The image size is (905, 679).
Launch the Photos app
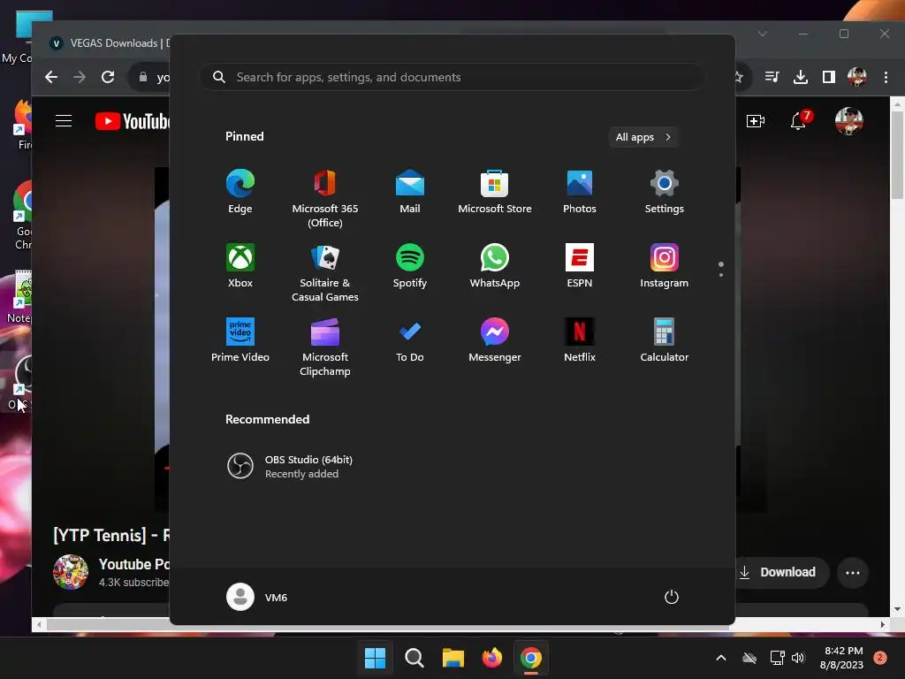point(580,192)
